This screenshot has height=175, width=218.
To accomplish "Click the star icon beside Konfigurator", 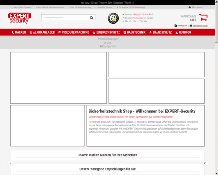I will tap(101, 46).
